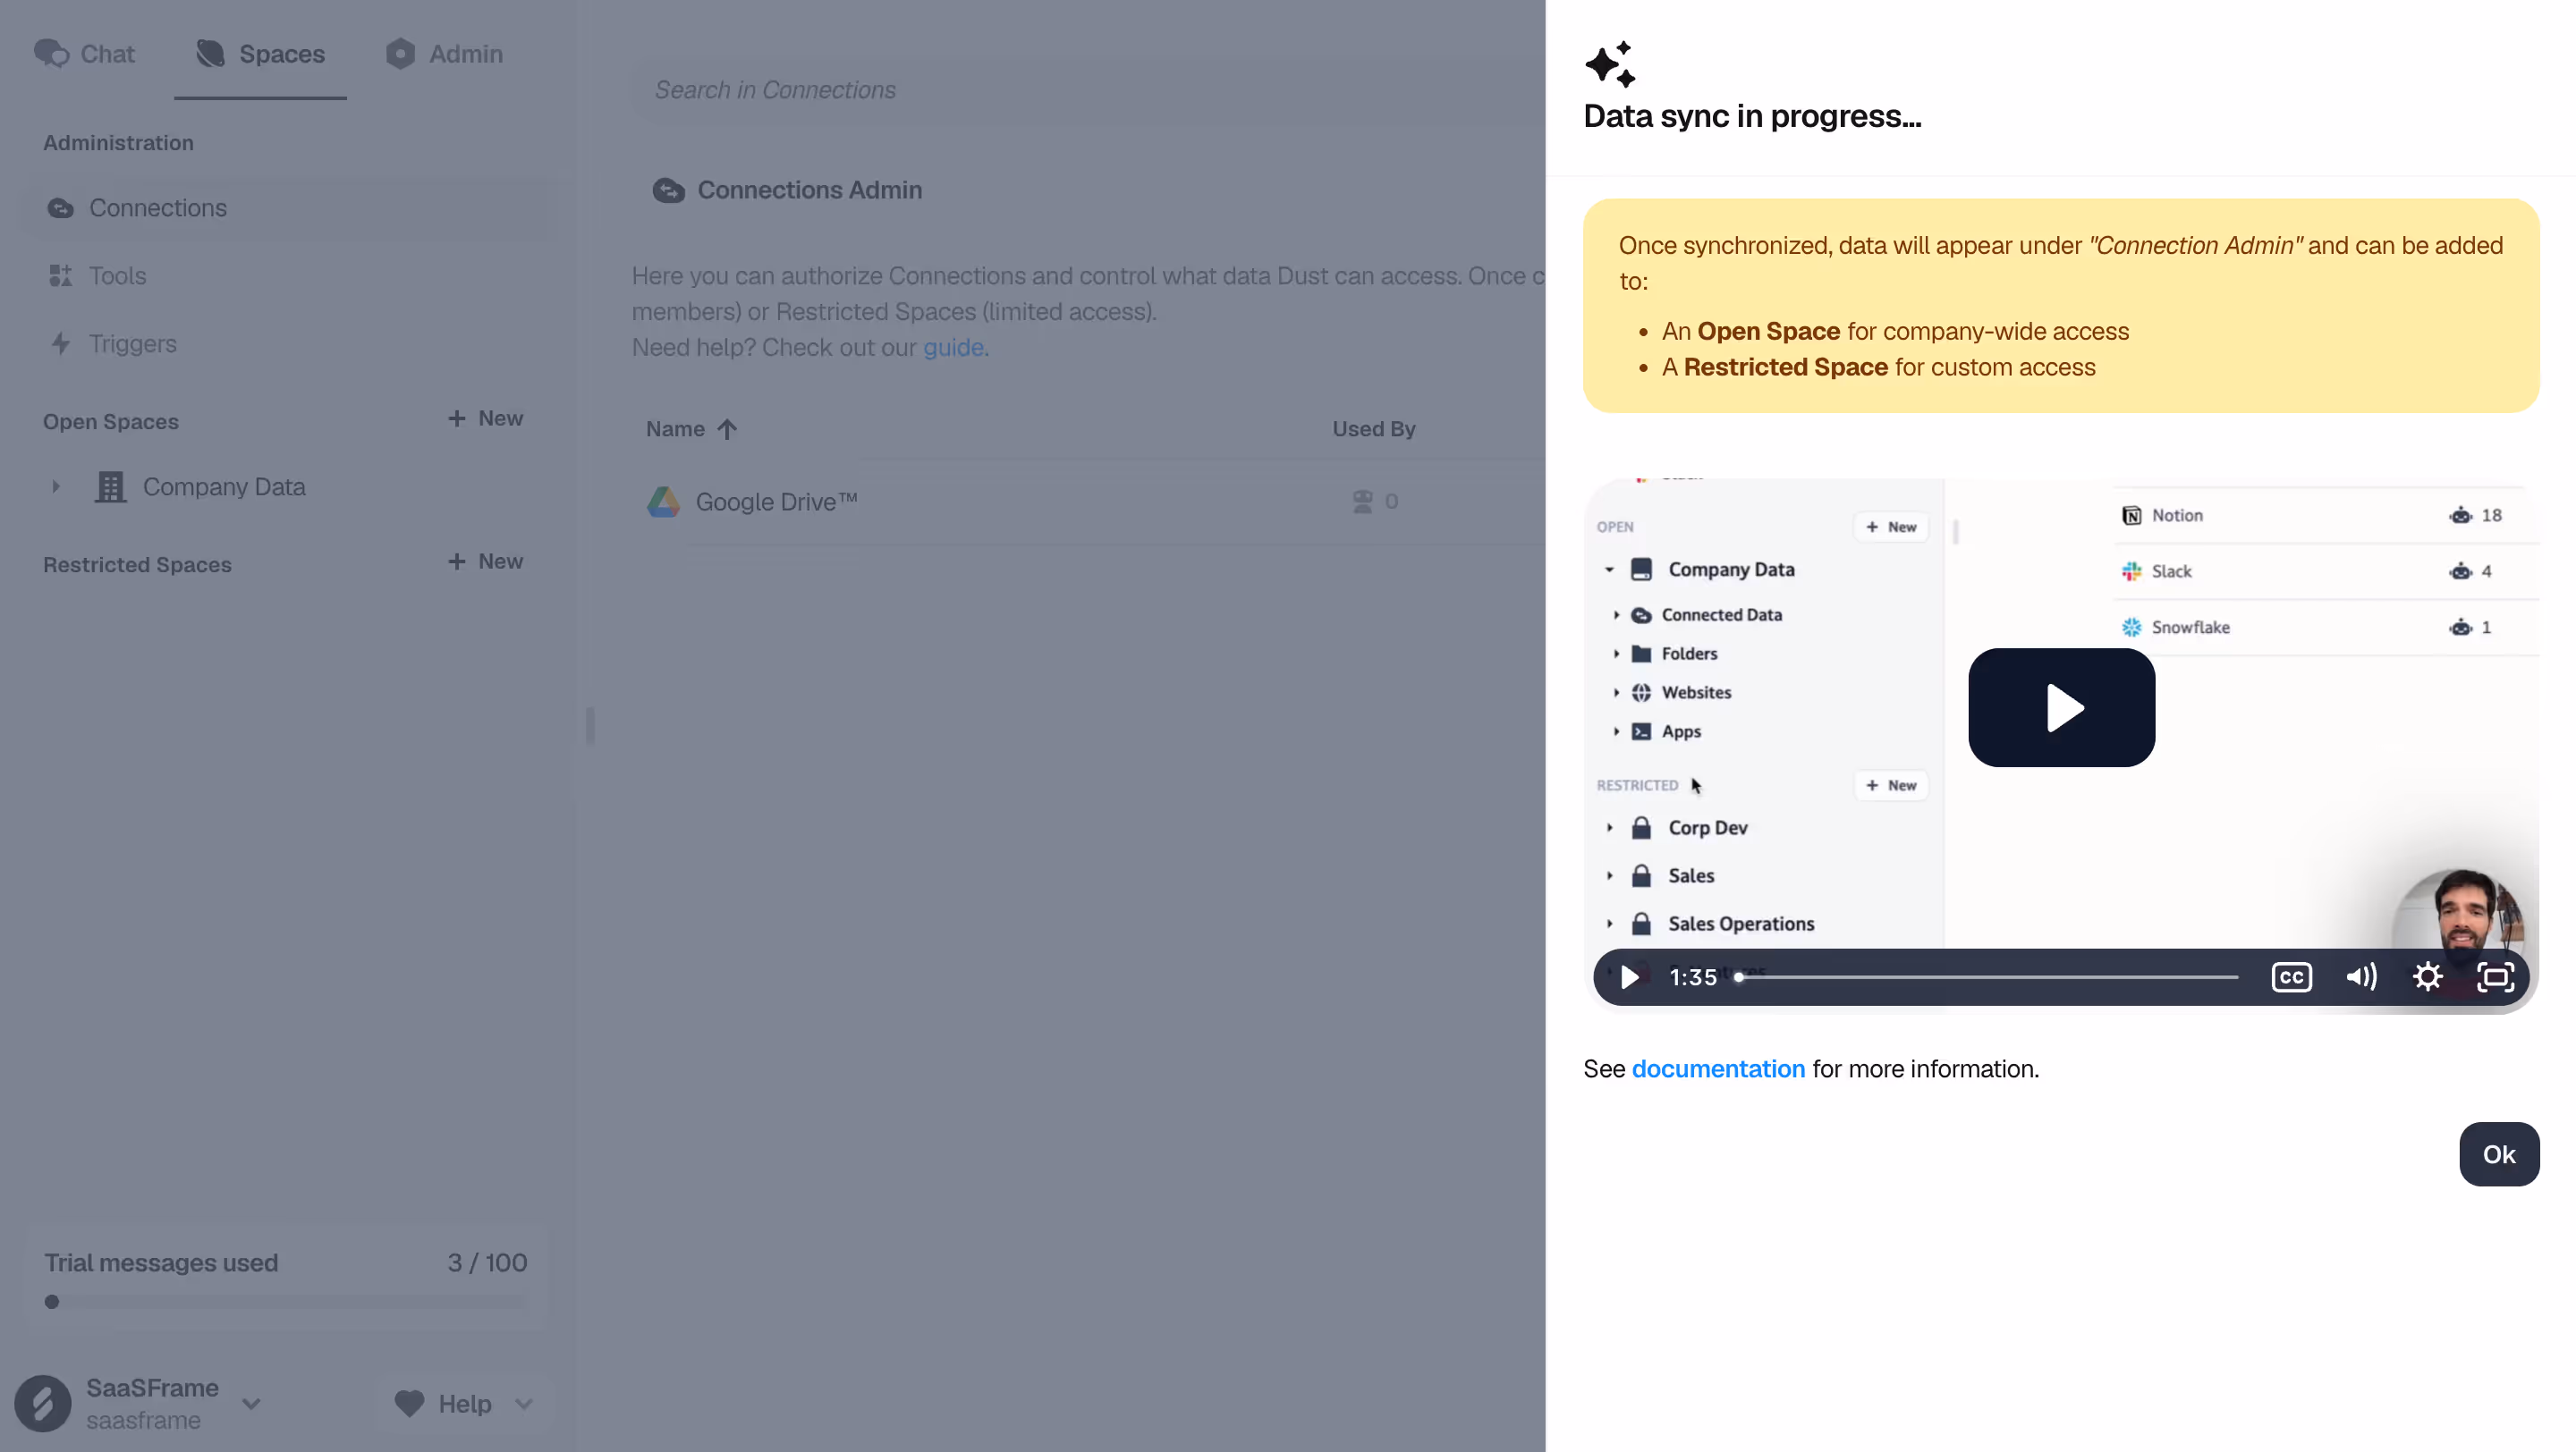Open the Help dropdown menu
The image size is (2576, 1452).
click(464, 1403)
